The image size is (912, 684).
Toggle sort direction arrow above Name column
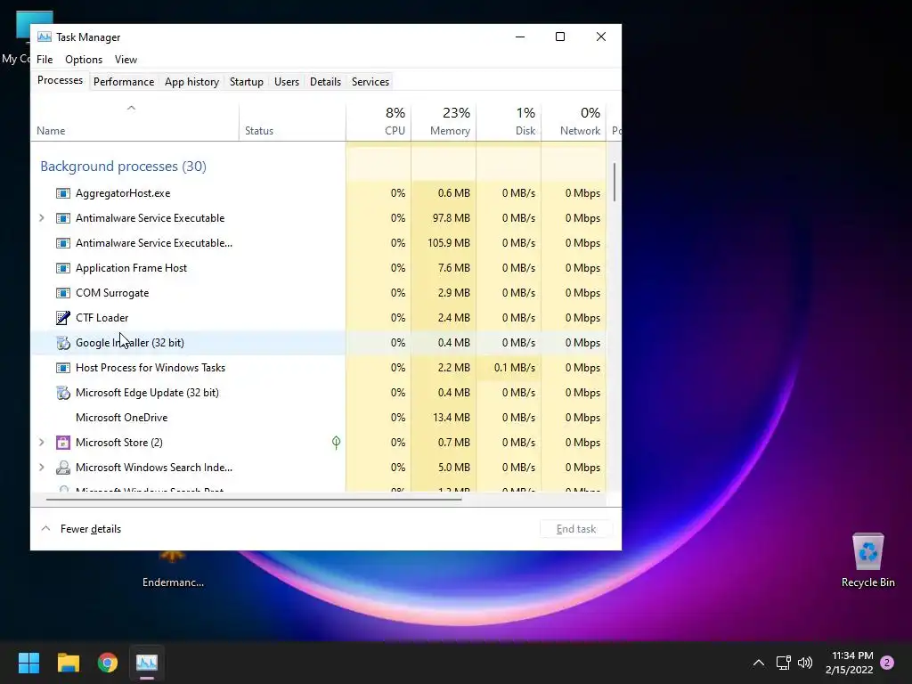coord(132,108)
